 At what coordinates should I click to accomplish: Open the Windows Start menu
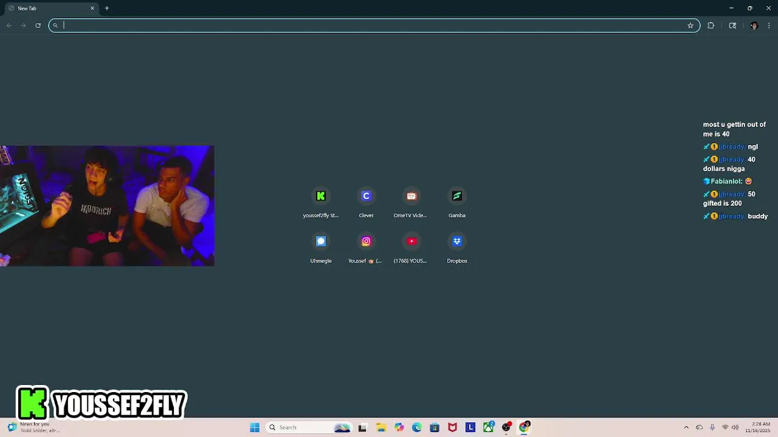pos(255,427)
